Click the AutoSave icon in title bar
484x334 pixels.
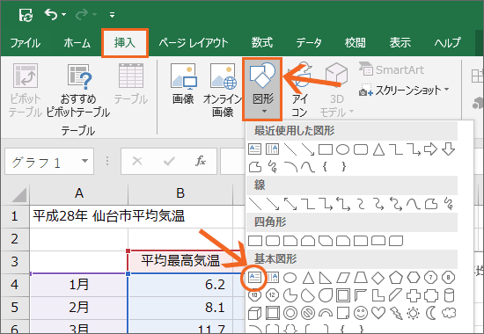[x=26, y=14]
